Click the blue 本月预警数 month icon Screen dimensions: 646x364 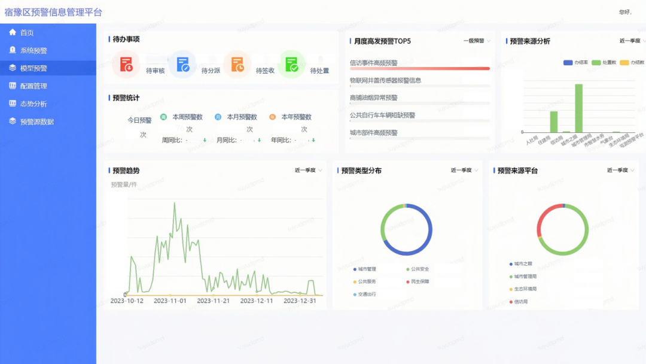(x=218, y=117)
